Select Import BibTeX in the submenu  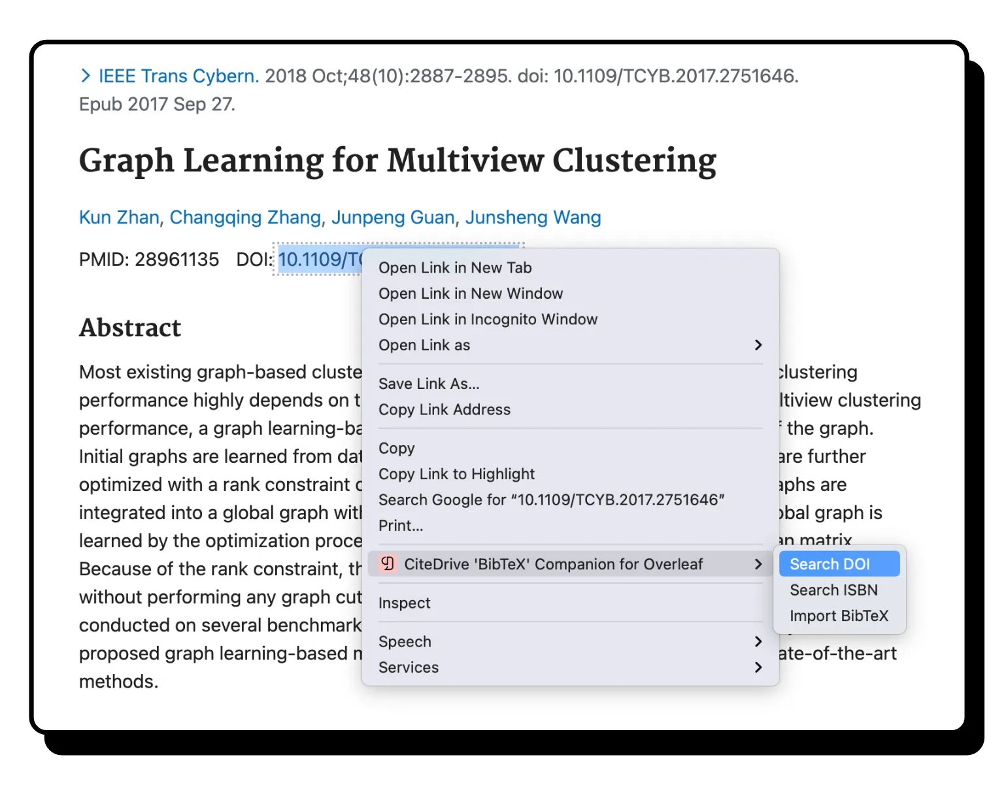(x=838, y=616)
